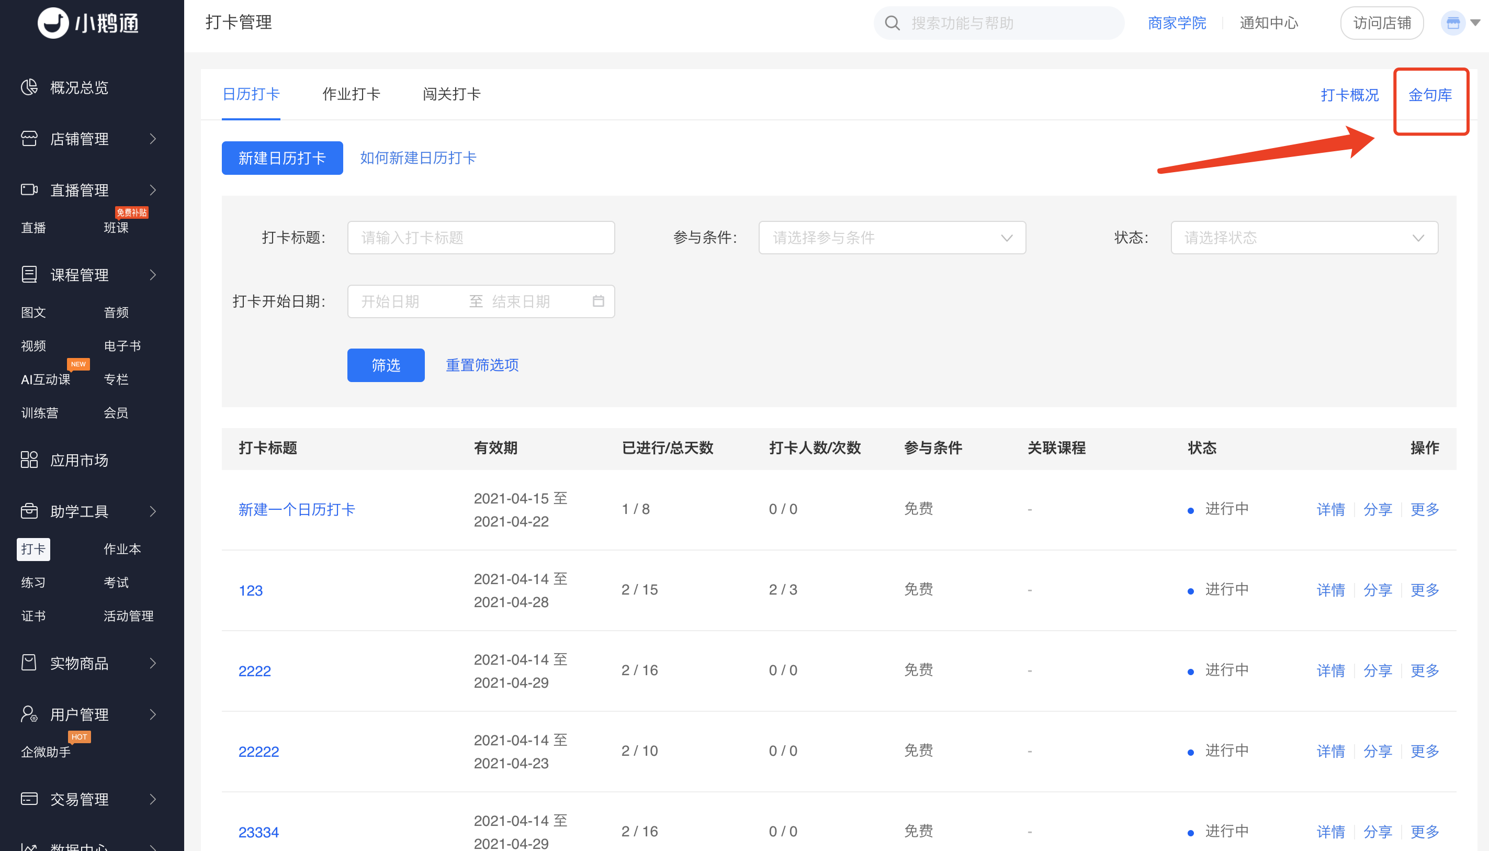Open the 状态 dropdown
1489x851 pixels.
(x=1304, y=237)
